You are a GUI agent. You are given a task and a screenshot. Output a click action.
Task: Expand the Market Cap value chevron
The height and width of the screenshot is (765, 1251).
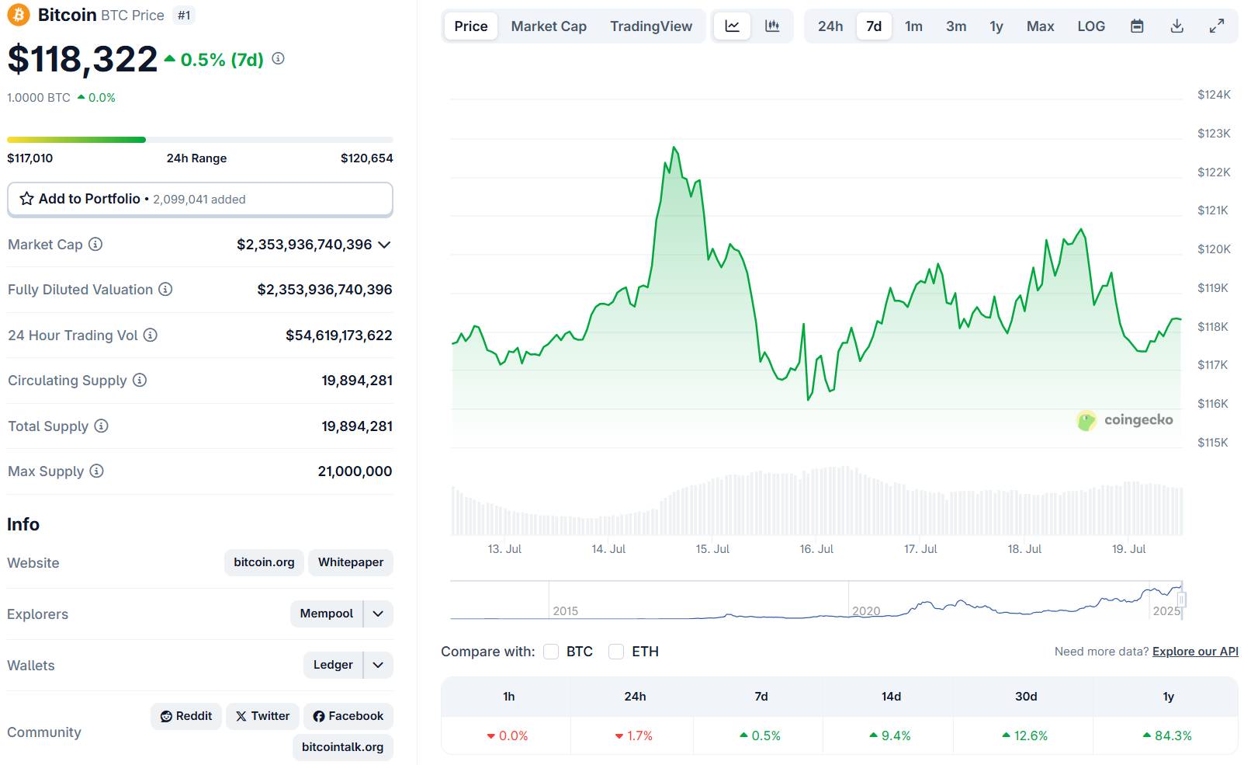coord(384,245)
